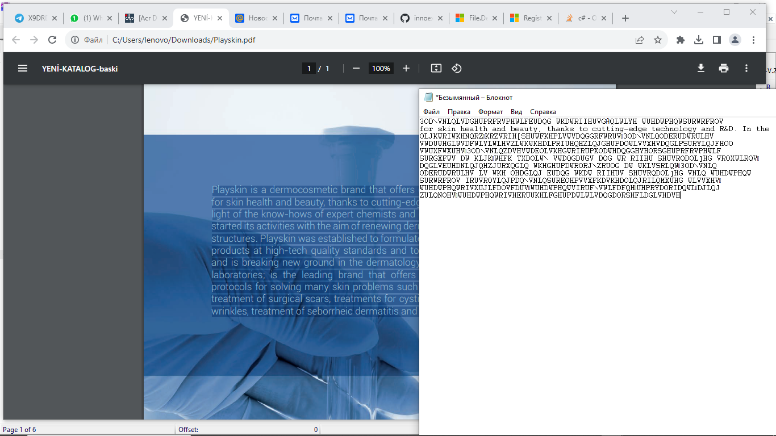This screenshot has width=776, height=436.
Task: Toggle the browser side panel
Action: 717,40
